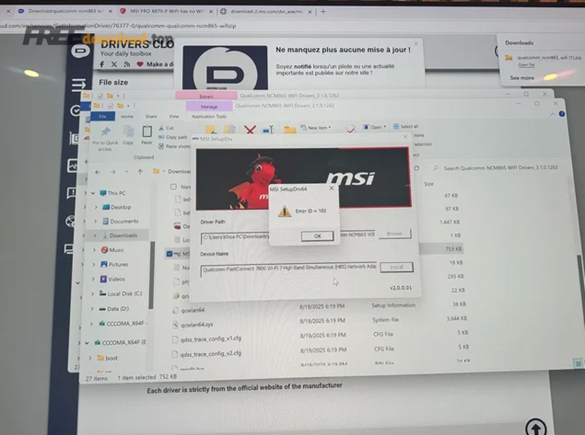Viewport: 585px width, 435px height.
Task: Expand the Documents tree node
Action: [95, 221]
